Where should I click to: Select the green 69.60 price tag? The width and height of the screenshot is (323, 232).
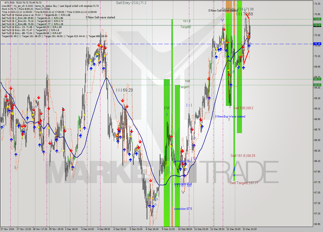pos(317,85)
